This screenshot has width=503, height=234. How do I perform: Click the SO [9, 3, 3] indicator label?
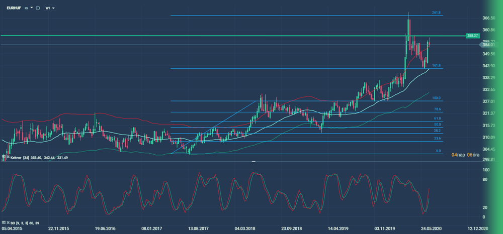[22, 221]
